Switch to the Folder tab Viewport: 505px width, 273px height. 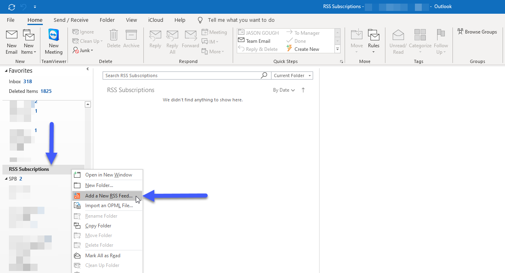107,20
